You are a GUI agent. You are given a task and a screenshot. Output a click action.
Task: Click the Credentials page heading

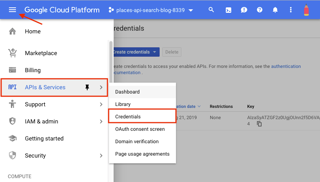[x=129, y=28]
